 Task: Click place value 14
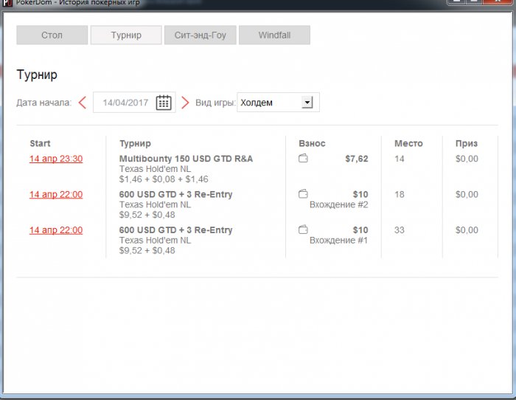point(400,159)
